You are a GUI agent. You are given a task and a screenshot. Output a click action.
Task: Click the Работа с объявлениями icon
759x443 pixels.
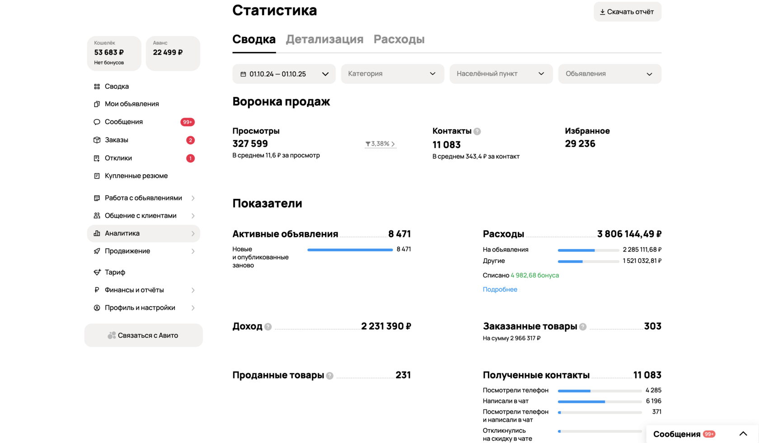(97, 198)
